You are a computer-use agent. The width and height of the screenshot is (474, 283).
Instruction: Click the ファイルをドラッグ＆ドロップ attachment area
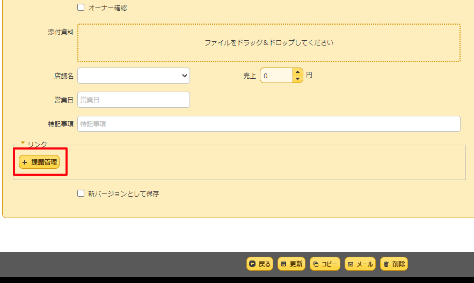tap(269, 43)
